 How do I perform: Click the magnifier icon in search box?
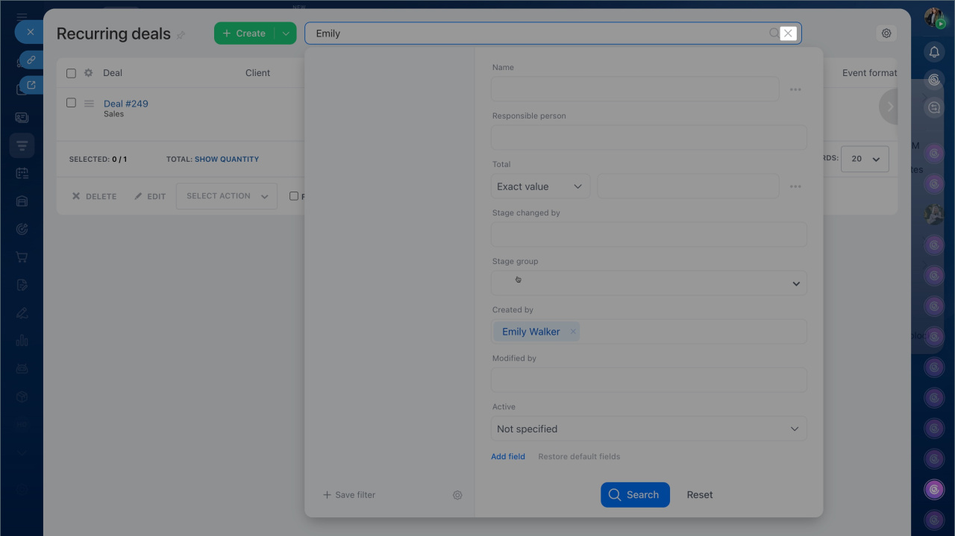[x=774, y=34]
